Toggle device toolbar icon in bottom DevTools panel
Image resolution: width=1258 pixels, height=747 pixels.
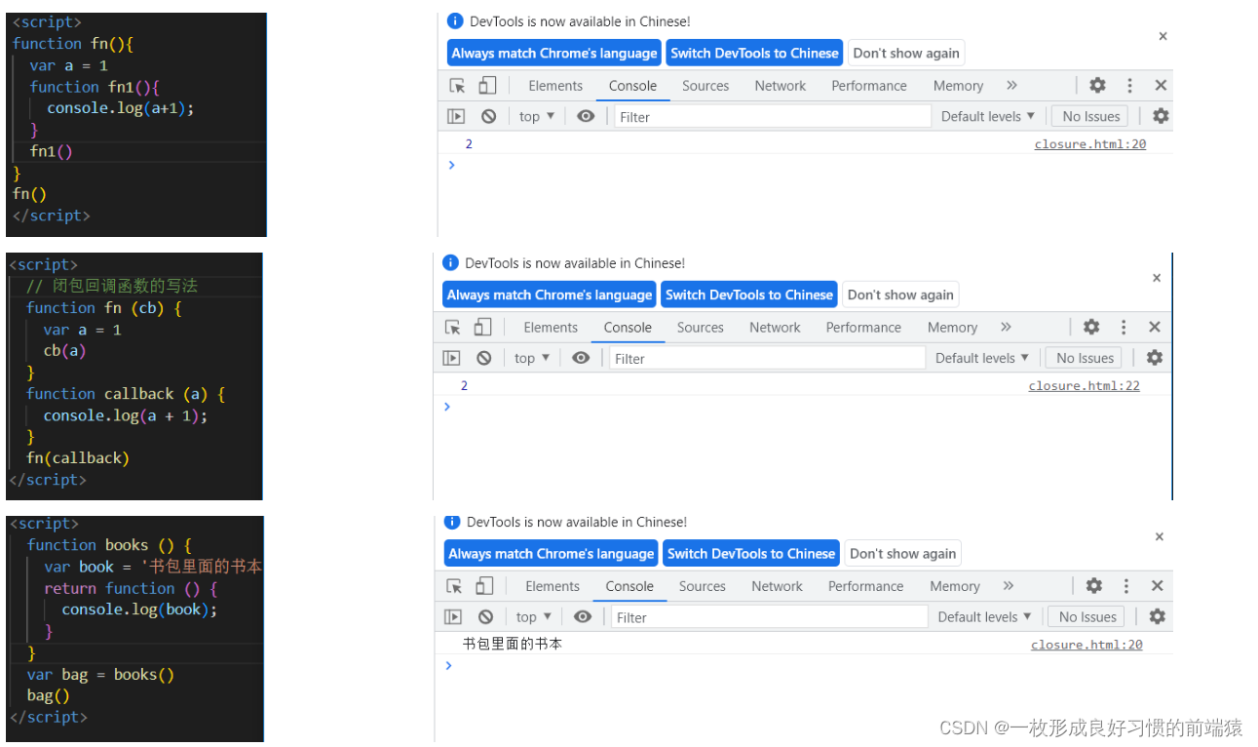484,586
